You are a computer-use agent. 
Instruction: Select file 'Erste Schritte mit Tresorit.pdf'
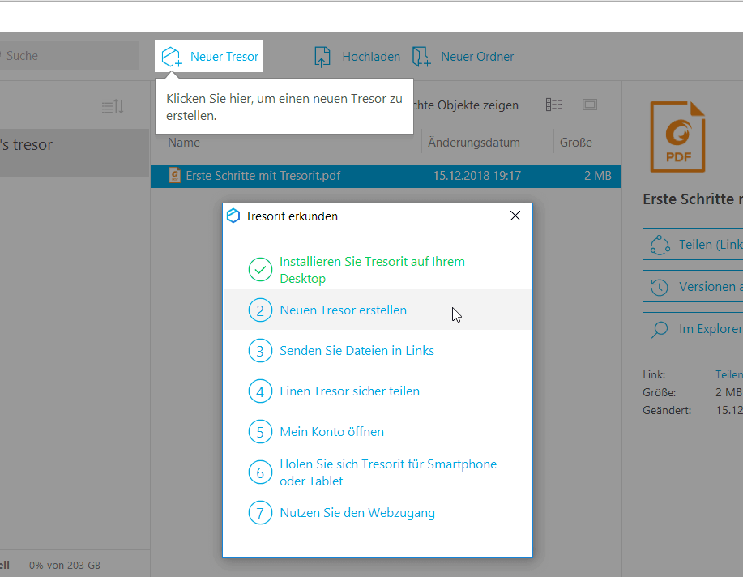tap(386, 176)
